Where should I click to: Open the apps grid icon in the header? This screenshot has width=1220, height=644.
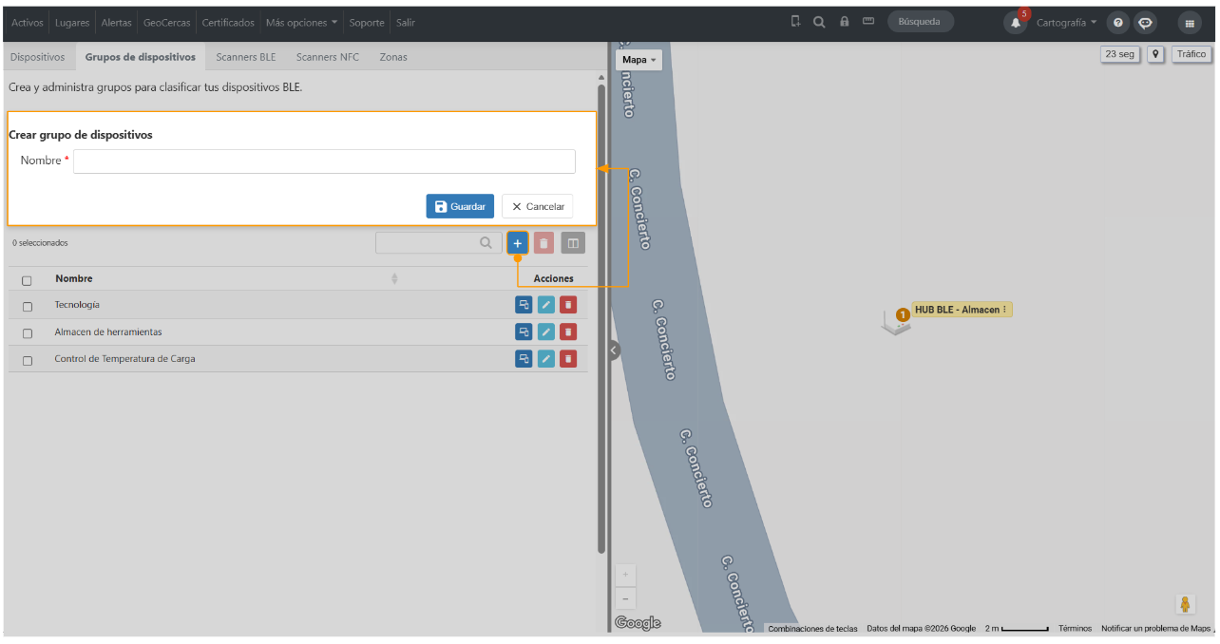(x=1190, y=23)
